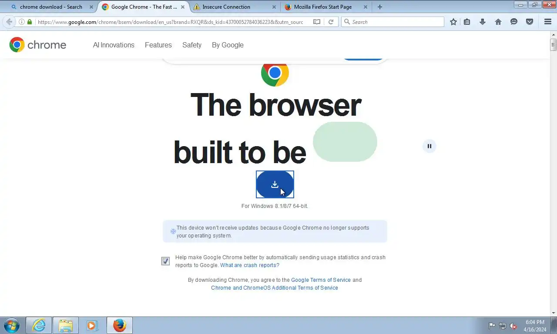Click the taskbar clock showing 6:04 PM

535,326
